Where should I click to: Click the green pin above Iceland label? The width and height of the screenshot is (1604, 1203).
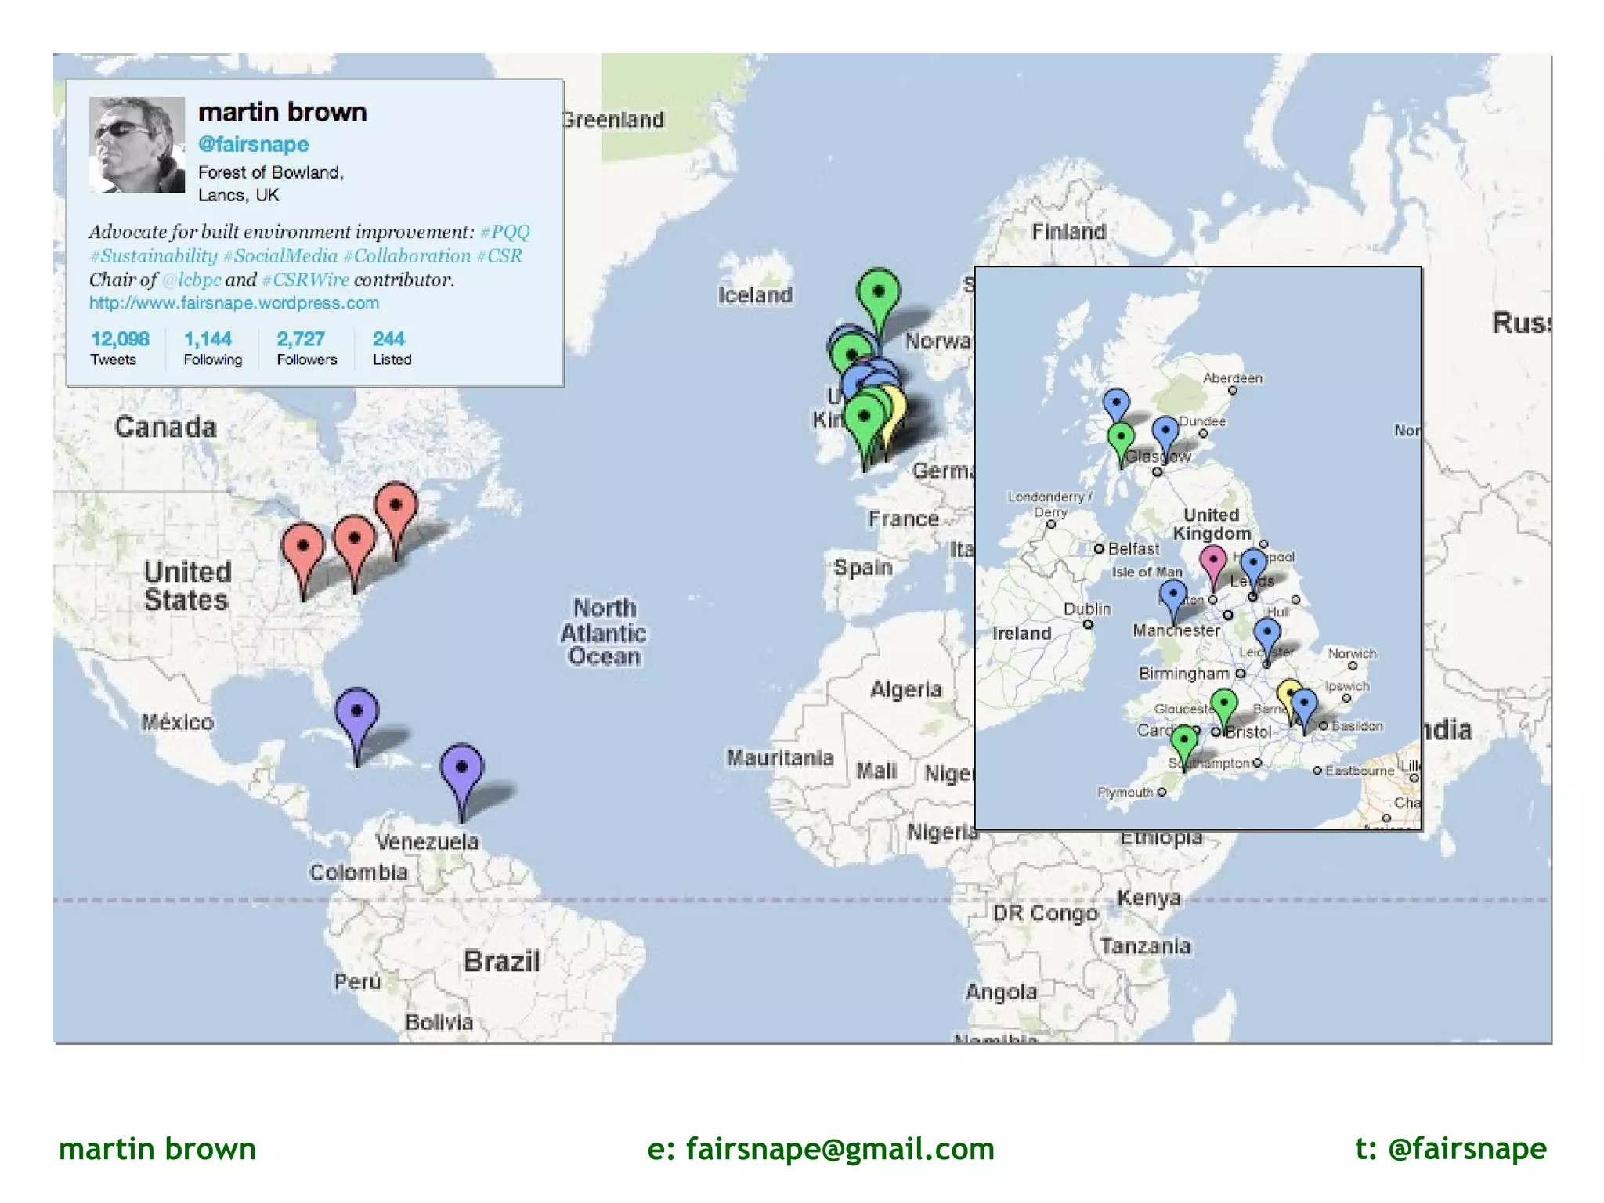click(x=878, y=293)
